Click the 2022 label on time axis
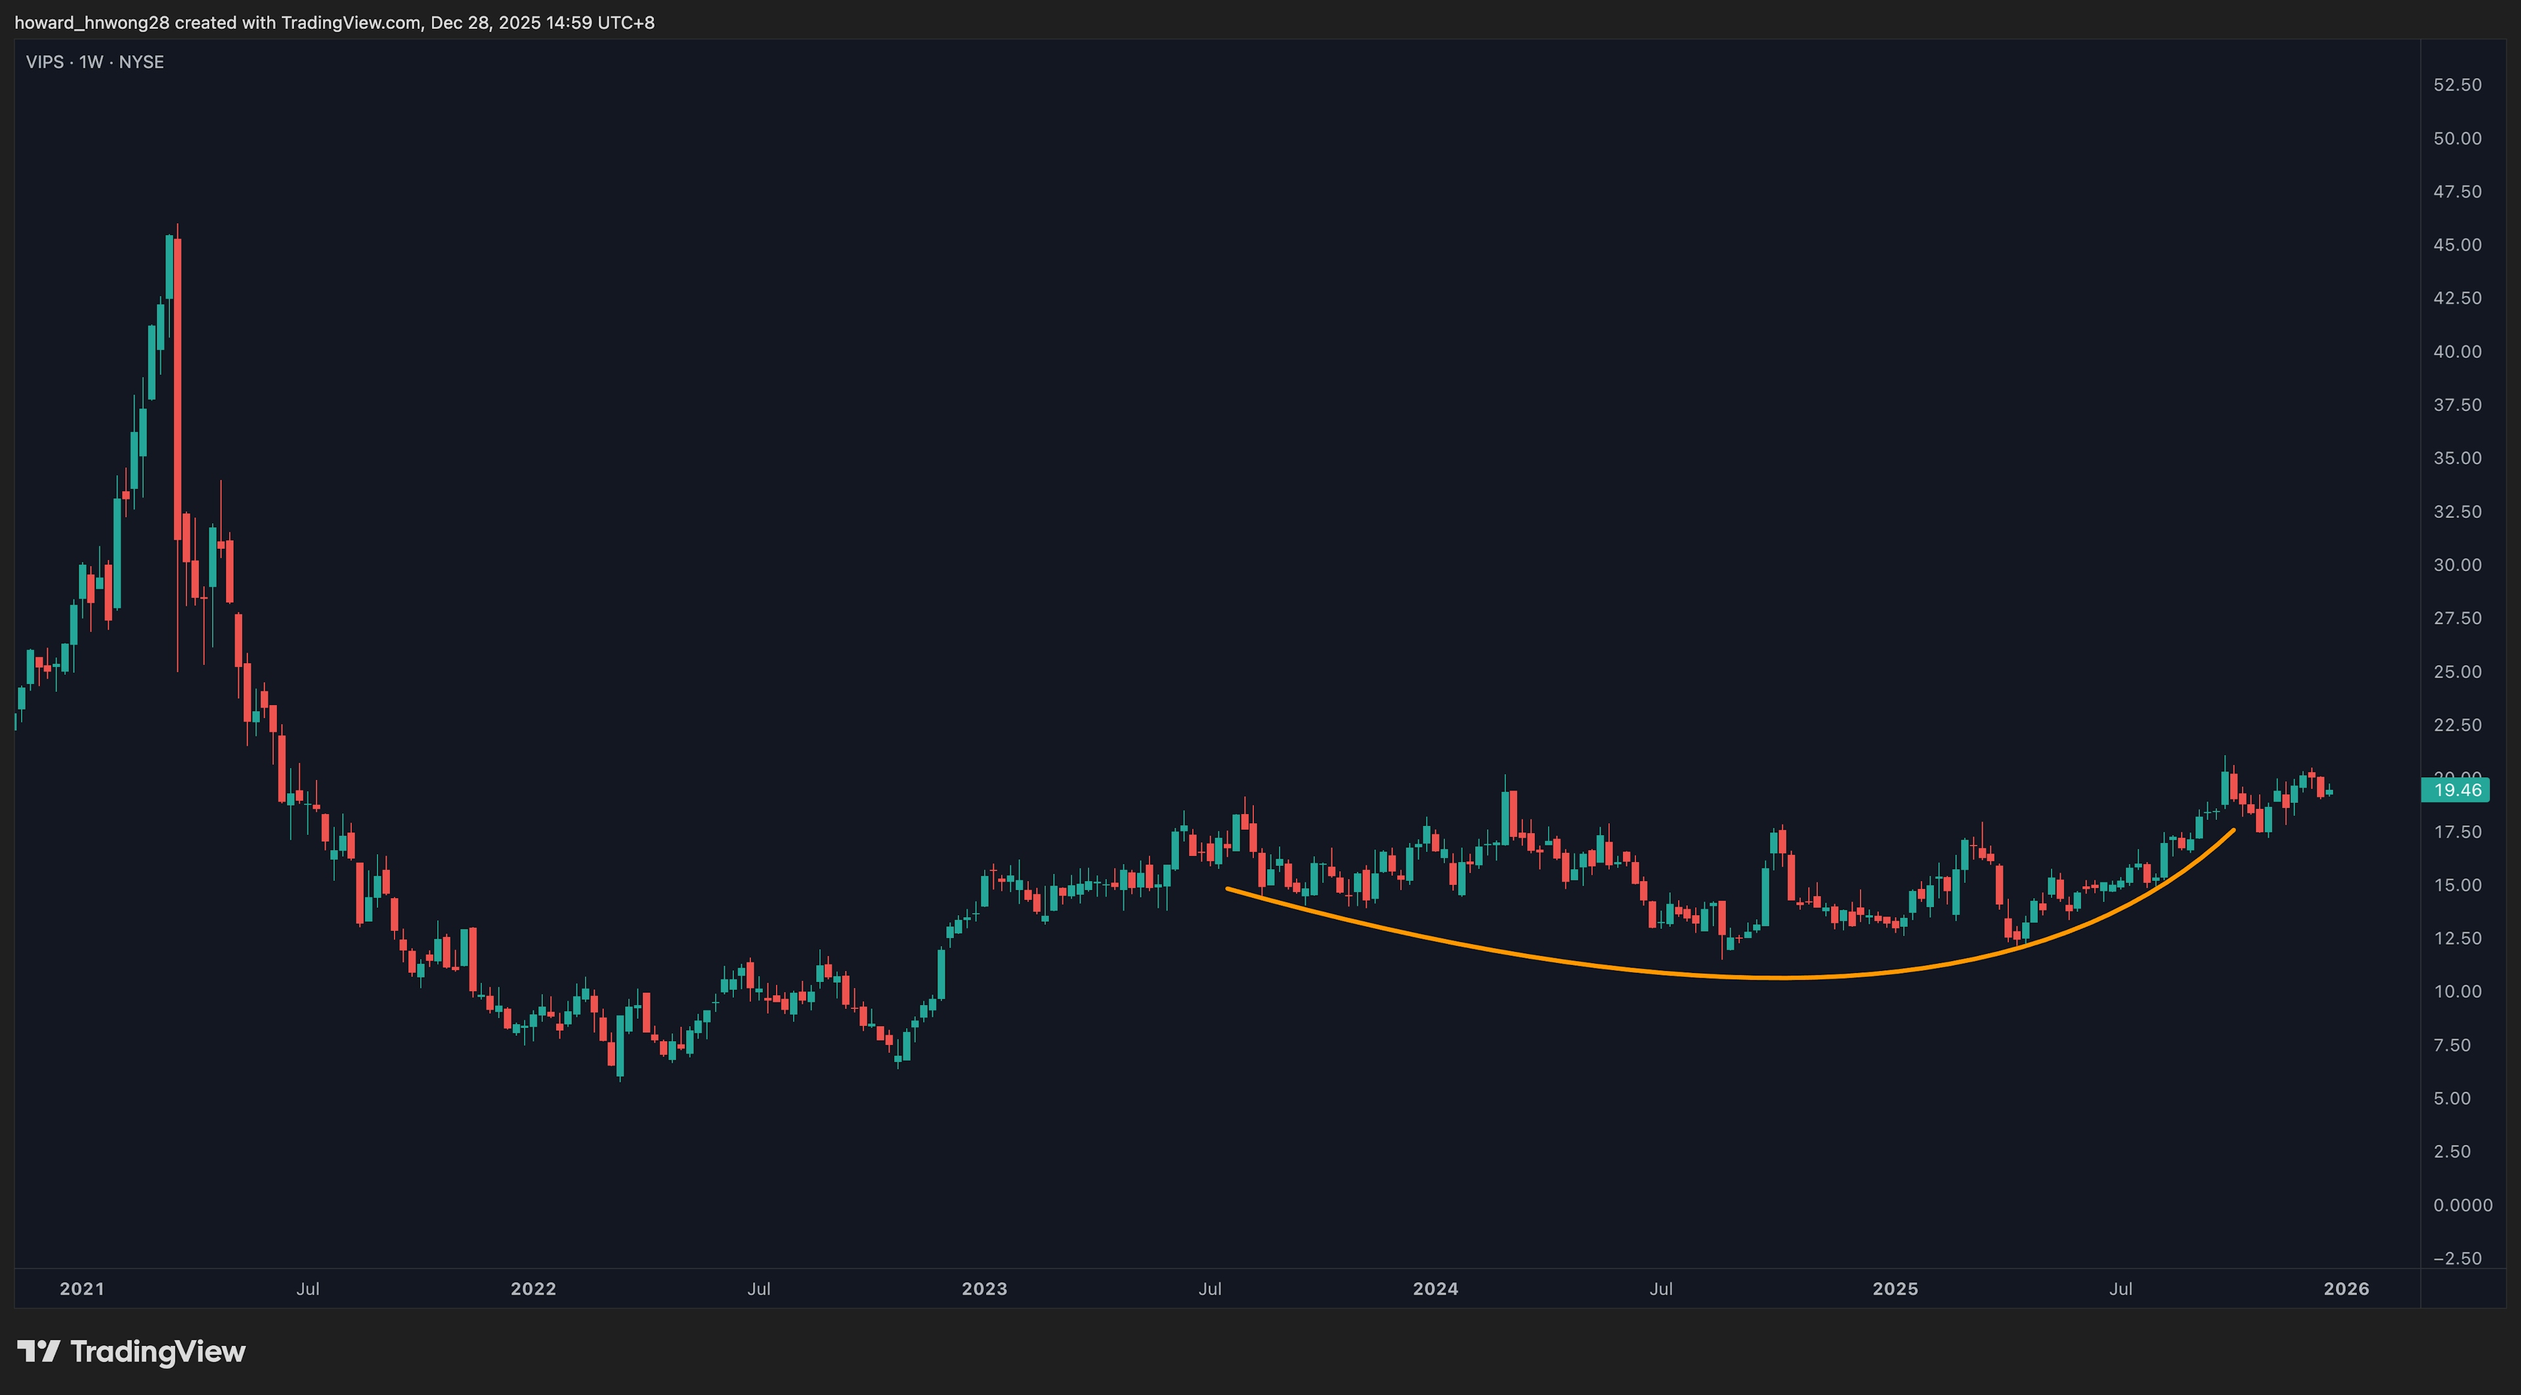This screenshot has height=1395, width=2521. [x=533, y=1289]
